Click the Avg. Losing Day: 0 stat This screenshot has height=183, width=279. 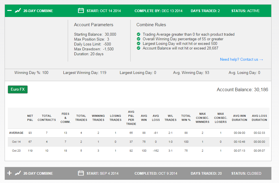point(244,73)
